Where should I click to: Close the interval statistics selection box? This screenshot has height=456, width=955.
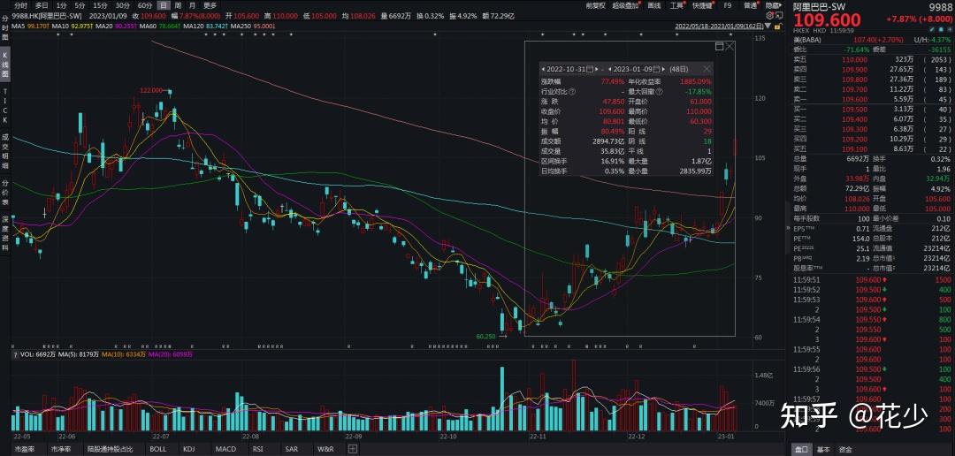730,46
